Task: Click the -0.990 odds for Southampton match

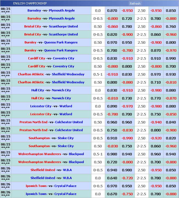Action: coord(127,138)
